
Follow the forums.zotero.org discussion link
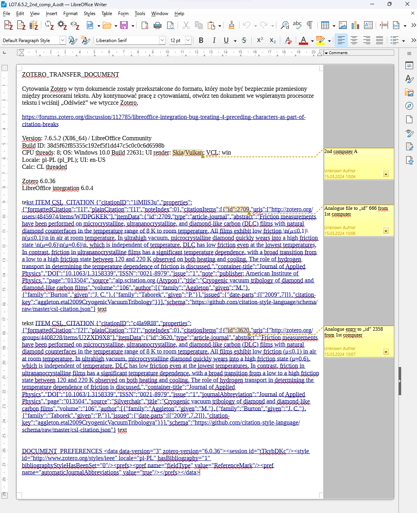coord(164,121)
